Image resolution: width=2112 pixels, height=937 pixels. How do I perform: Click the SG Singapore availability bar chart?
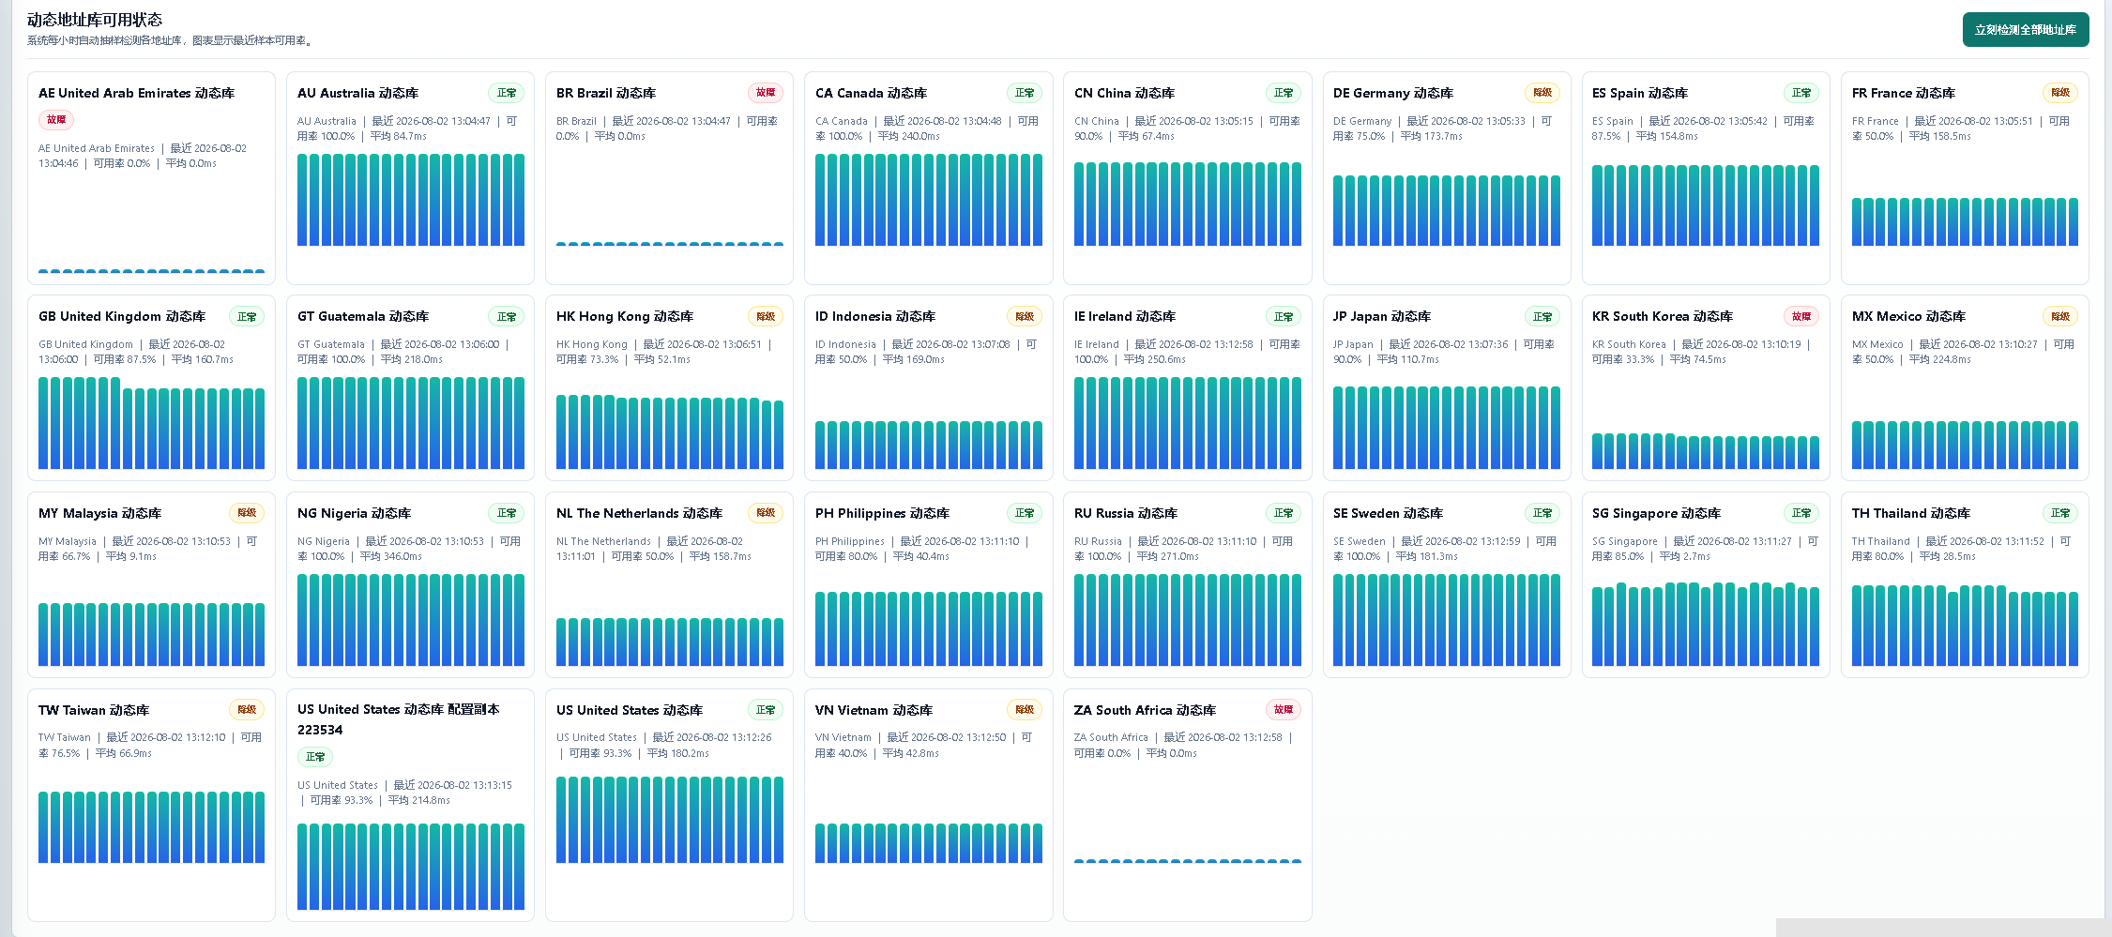[1706, 625]
